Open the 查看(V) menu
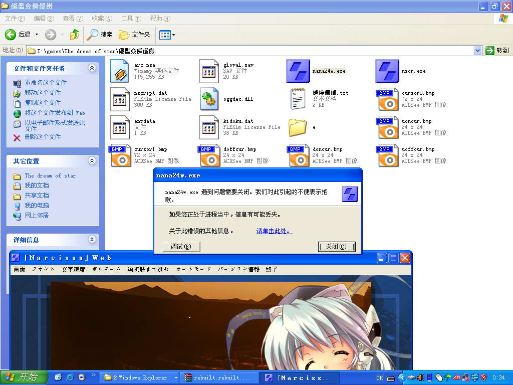Screen dimensions: 513x385 73,19
